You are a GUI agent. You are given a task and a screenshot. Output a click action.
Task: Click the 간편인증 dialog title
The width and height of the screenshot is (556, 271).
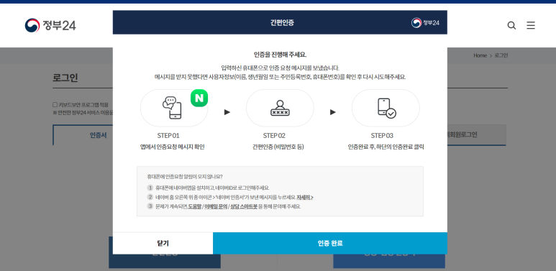pos(282,23)
